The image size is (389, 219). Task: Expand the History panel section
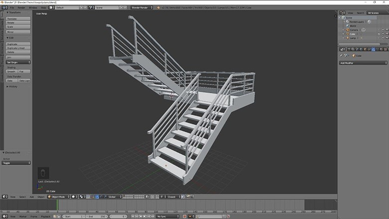[12, 87]
